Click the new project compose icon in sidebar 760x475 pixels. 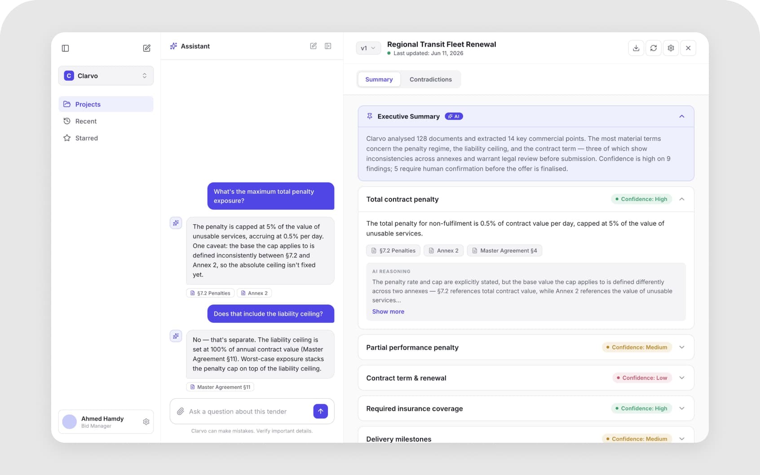click(146, 48)
